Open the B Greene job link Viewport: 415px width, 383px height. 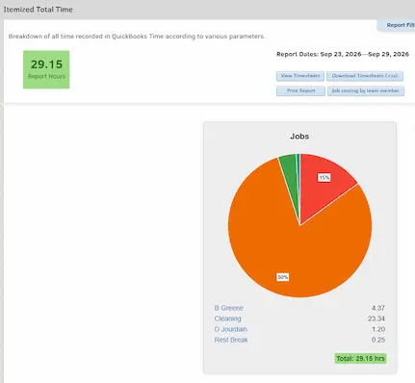[229, 308]
